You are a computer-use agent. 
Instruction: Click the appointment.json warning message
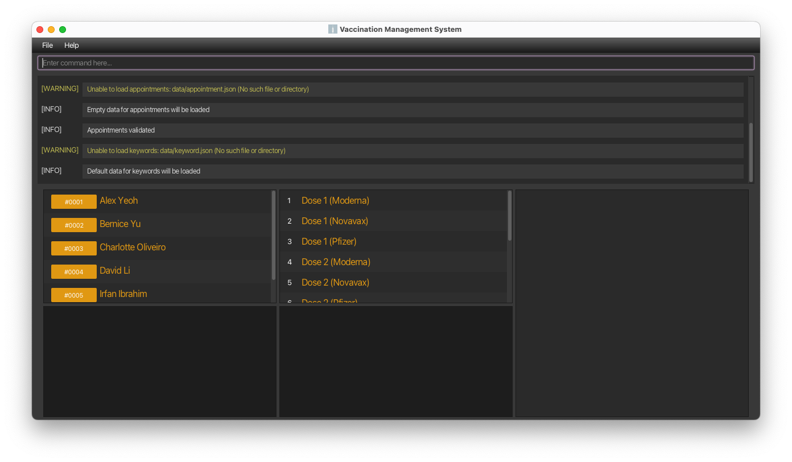(413, 89)
